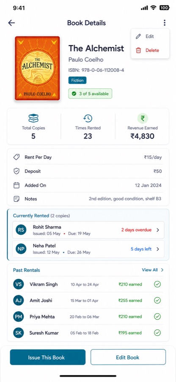Click Vikram Singh's completed checkmark

pos(157,284)
